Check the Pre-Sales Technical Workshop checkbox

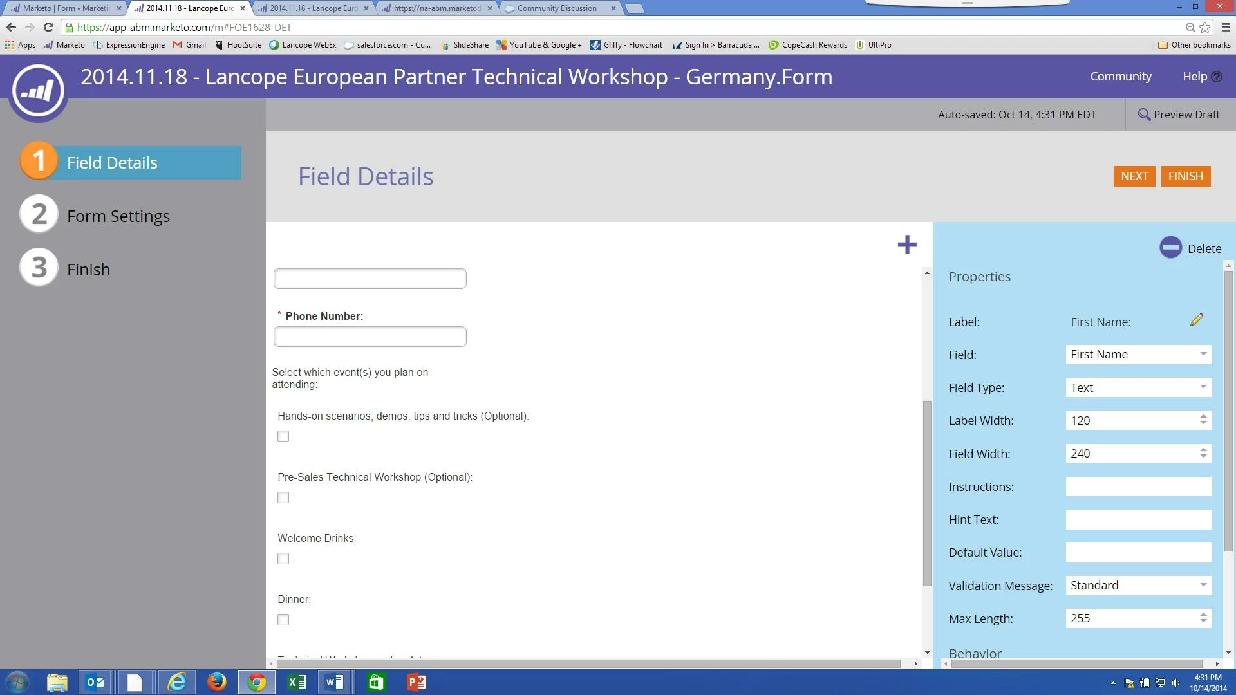pos(283,498)
